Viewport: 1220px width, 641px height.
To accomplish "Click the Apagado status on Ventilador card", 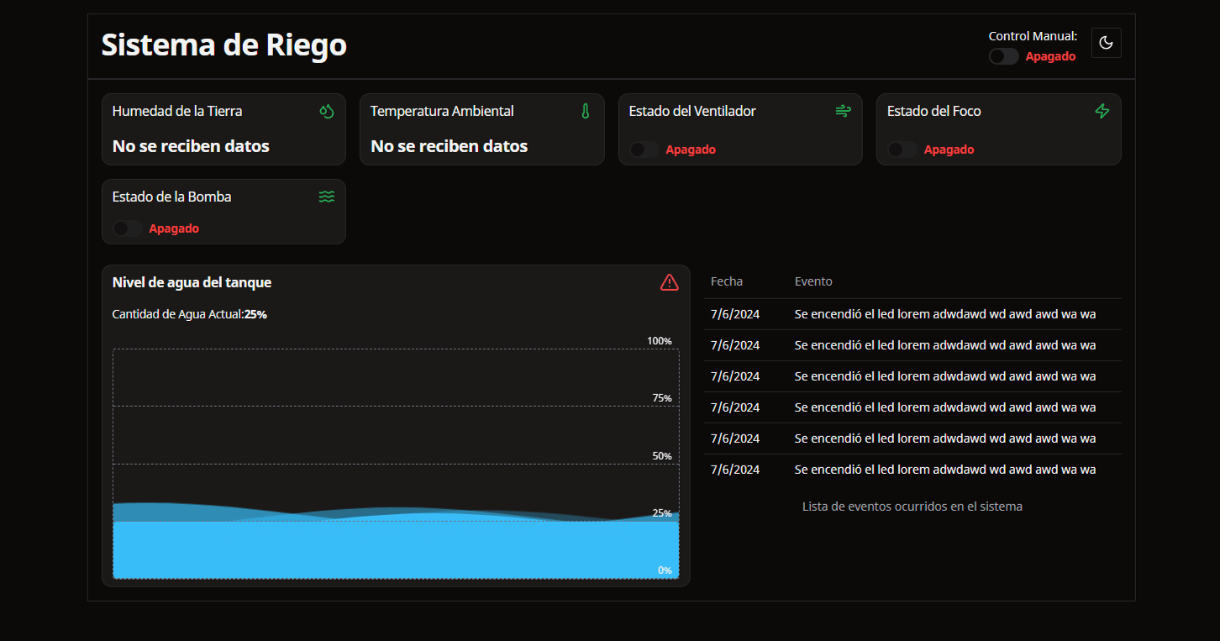I will click(x=691, y=150).
